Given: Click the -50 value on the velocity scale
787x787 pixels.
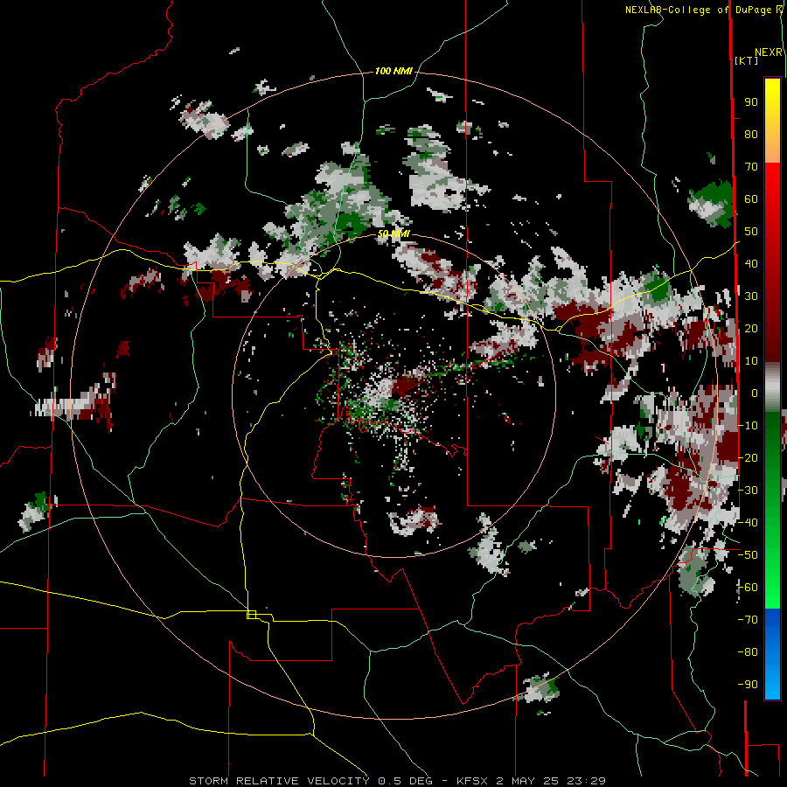Looking at the screenshot, I should tap(748, 555).
